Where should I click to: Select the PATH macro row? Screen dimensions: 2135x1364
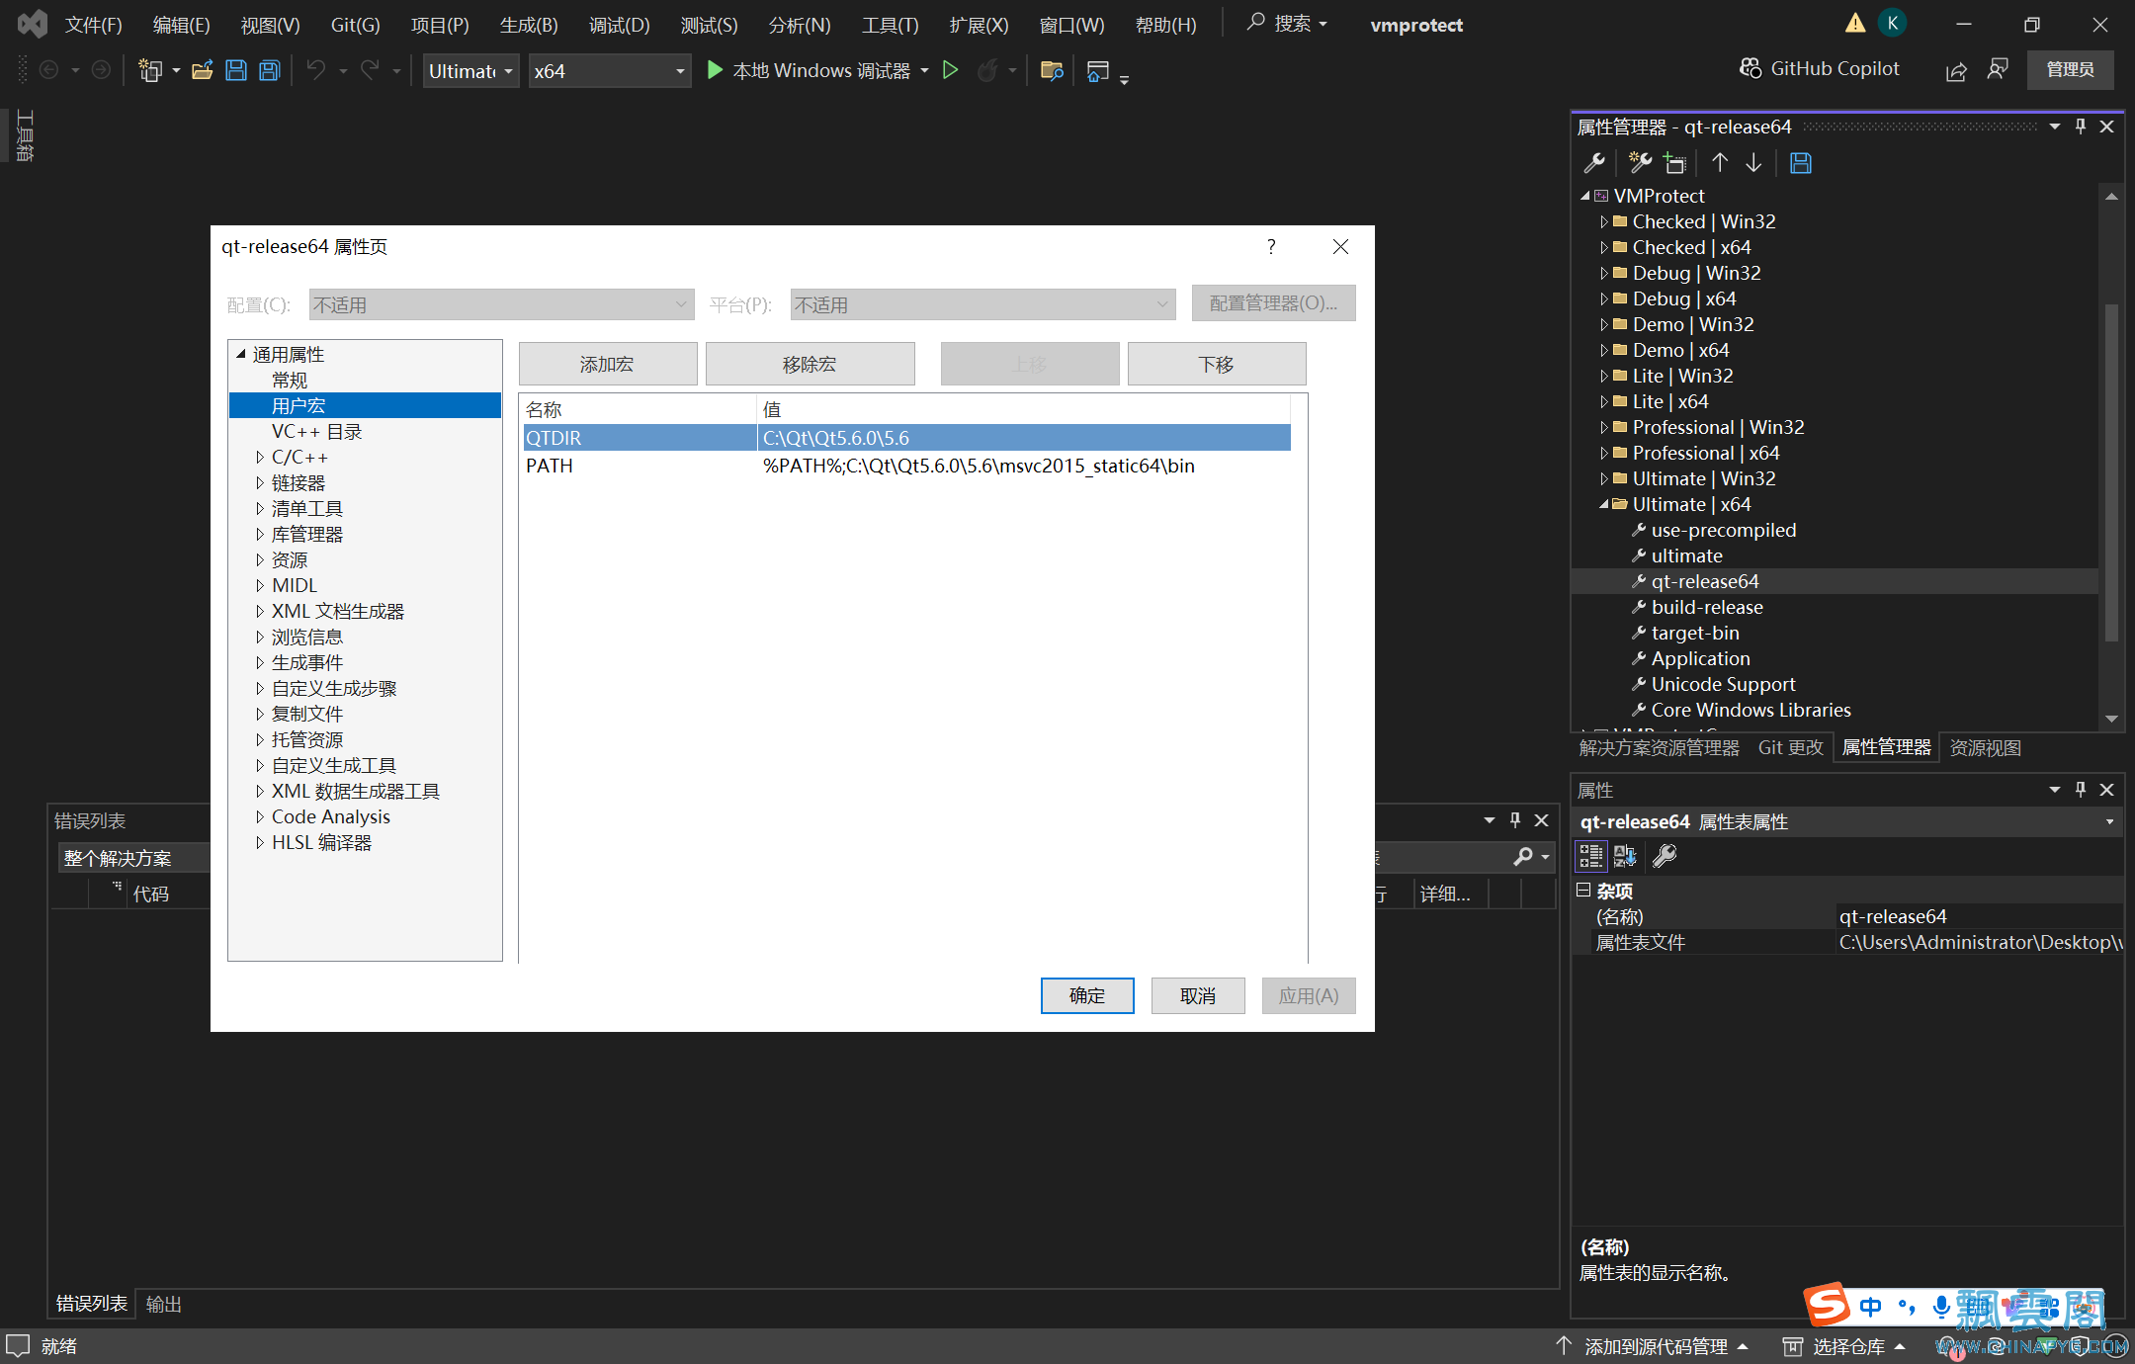[906, 466]
